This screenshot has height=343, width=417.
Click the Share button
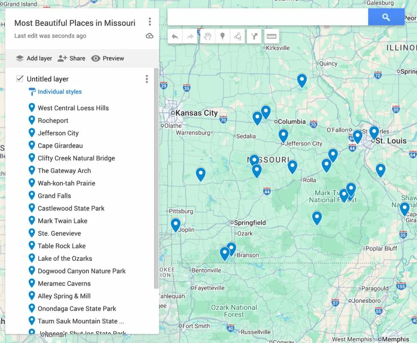tap(71, 58)
